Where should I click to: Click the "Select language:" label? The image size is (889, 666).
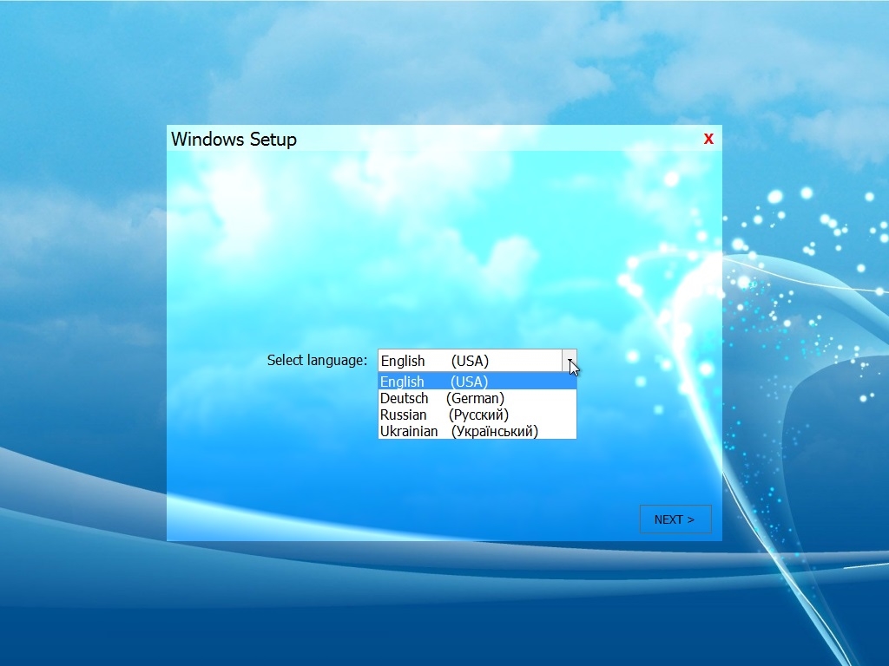pyautogui.click(x=317, y=360)
